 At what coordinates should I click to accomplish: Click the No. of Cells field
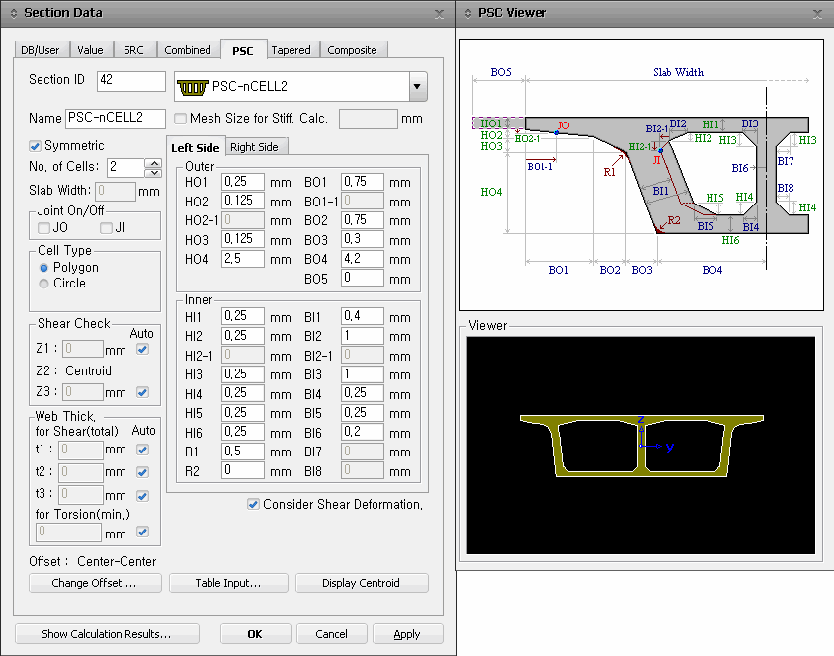tap(126, 167)
